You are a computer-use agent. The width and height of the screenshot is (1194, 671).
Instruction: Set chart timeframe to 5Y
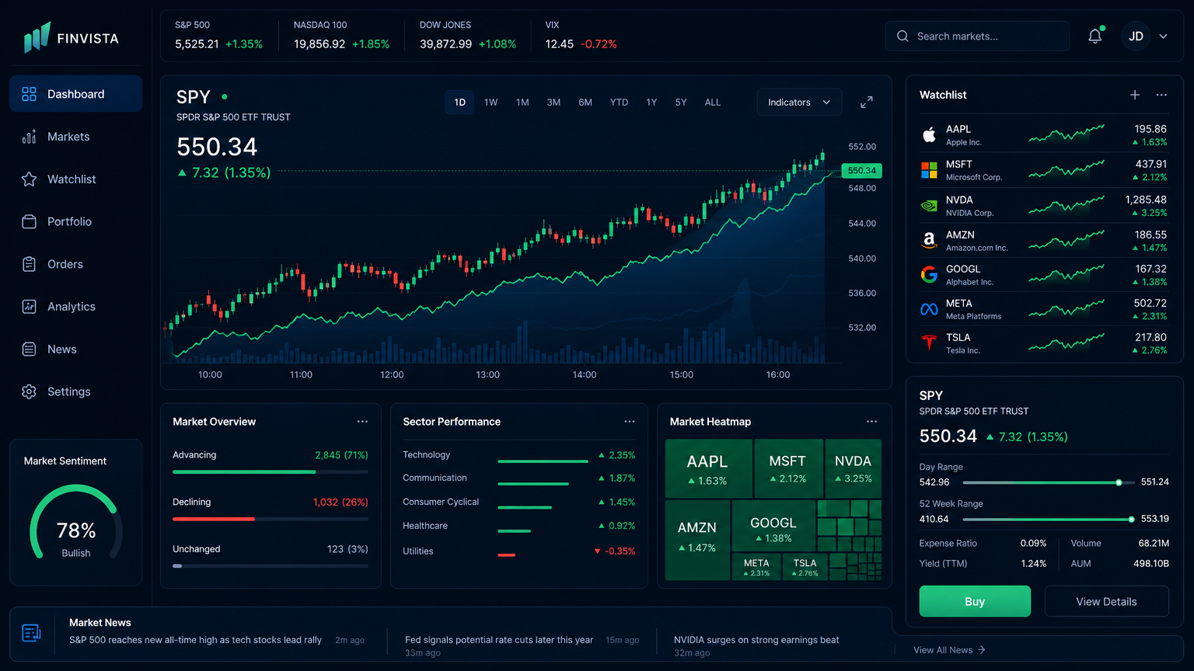pos(680,103)
